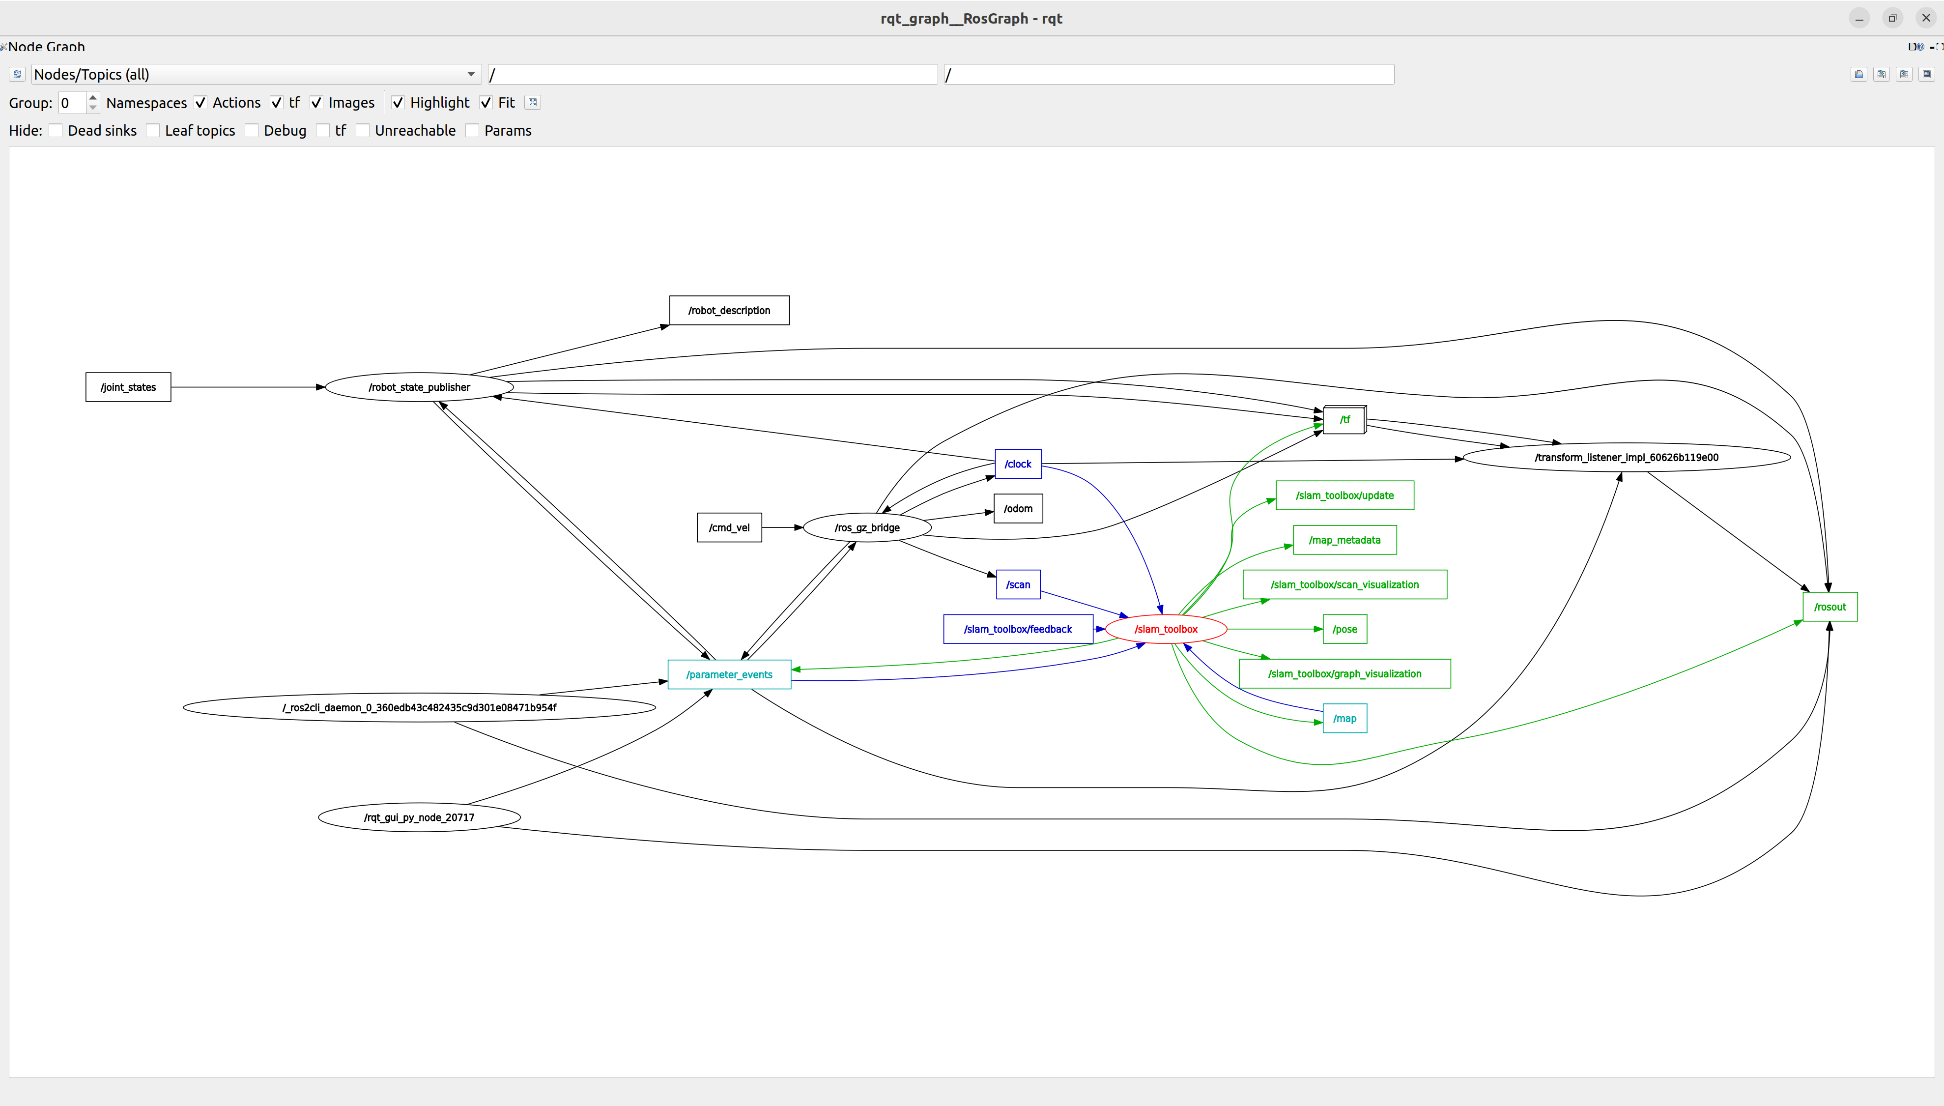This screenshot has height=1106, width=1944.
Task: Enable Hide Leaf topics checkbox
Action: (x=153, y=131)
